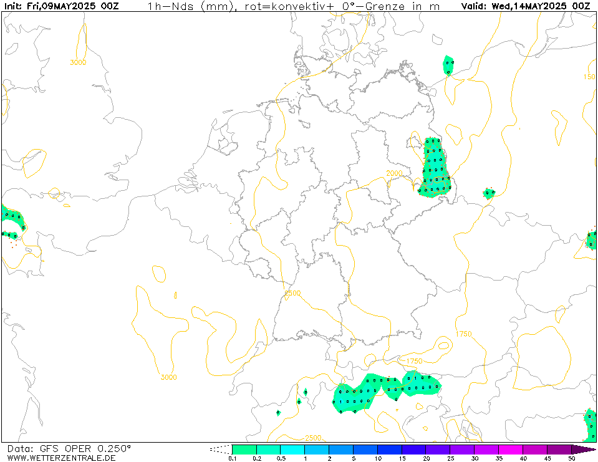Click the '50' legend value

[571, 458]
